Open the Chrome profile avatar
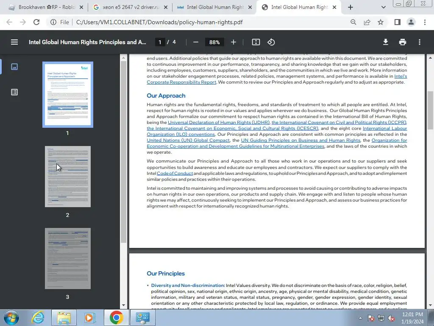 (411, 22)
